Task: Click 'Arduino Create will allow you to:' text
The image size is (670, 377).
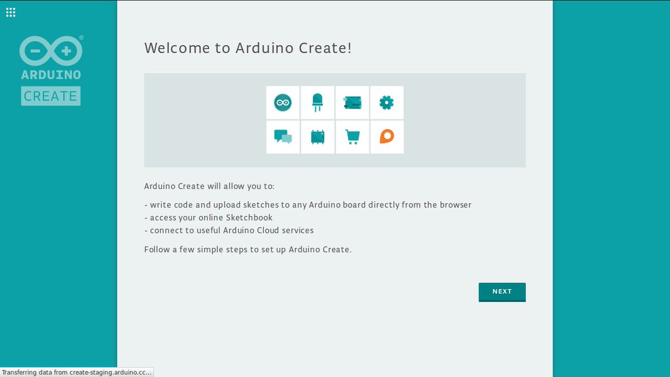Action: (x=209, y=186)
